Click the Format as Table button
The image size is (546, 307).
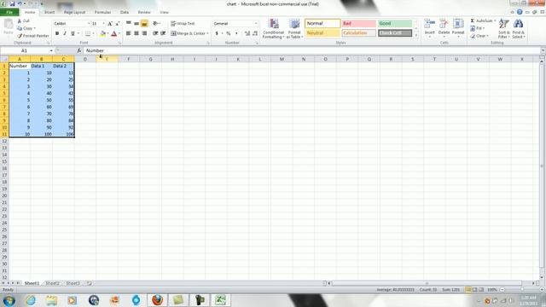point(294,28)
